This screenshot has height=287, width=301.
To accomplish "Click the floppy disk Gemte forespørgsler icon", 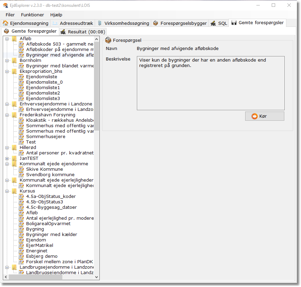I will coord(234,23).
